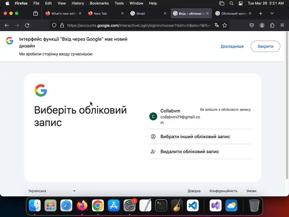
Task: Click the translate page icon
Action: (x=217, y=25)
